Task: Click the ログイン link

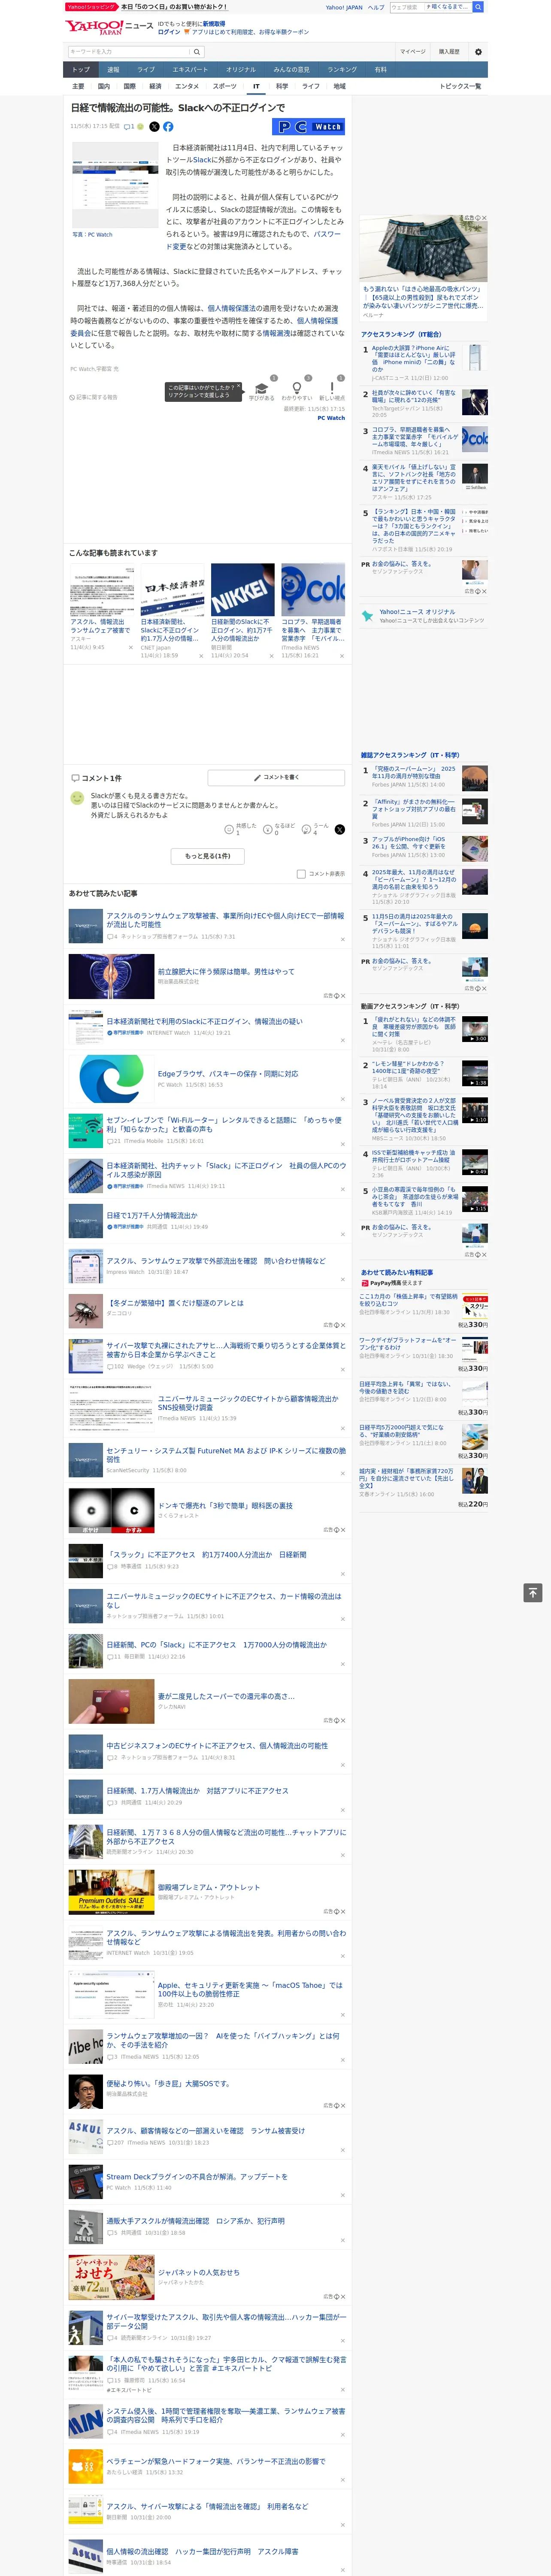Action: click(169, 32)
